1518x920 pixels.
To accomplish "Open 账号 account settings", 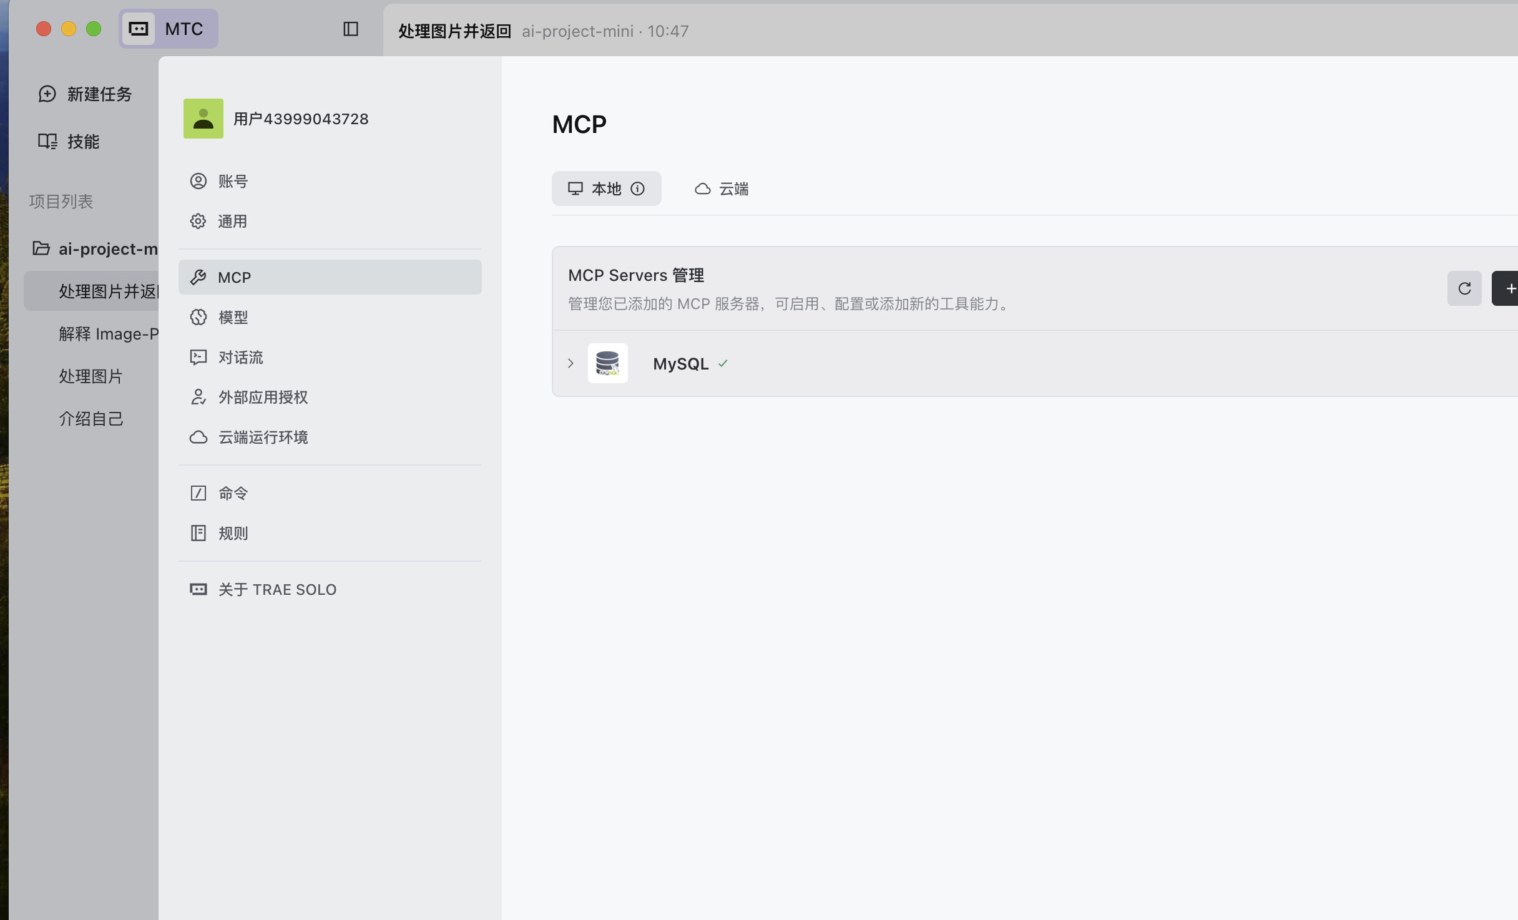I will click(233, 181).
